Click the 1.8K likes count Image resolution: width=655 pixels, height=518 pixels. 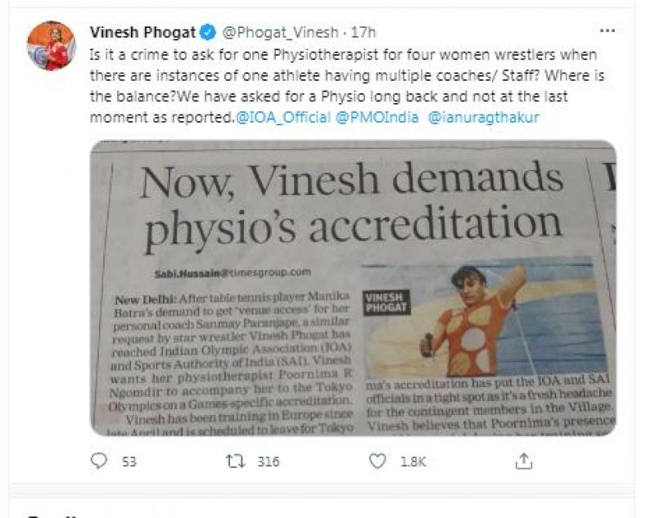[x=411, y=462]
